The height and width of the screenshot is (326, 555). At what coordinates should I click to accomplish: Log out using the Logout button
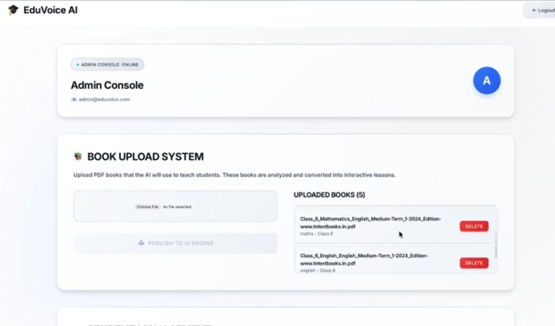(x=541, y=10)
